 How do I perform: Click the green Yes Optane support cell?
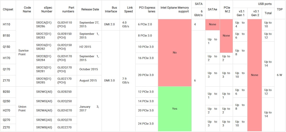click(x=175, y=109)
